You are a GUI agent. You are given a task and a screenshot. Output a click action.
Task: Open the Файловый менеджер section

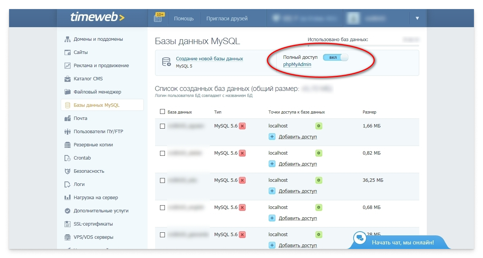(x=95, y=92)
